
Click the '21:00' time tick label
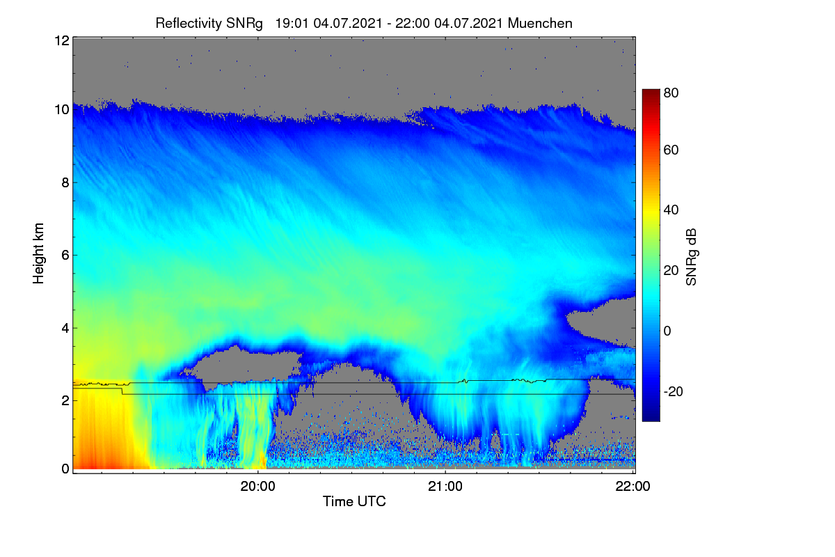click(445, 487)
